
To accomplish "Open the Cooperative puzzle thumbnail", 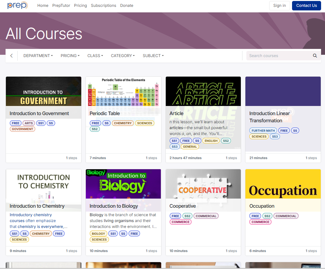I will point(203,184).
